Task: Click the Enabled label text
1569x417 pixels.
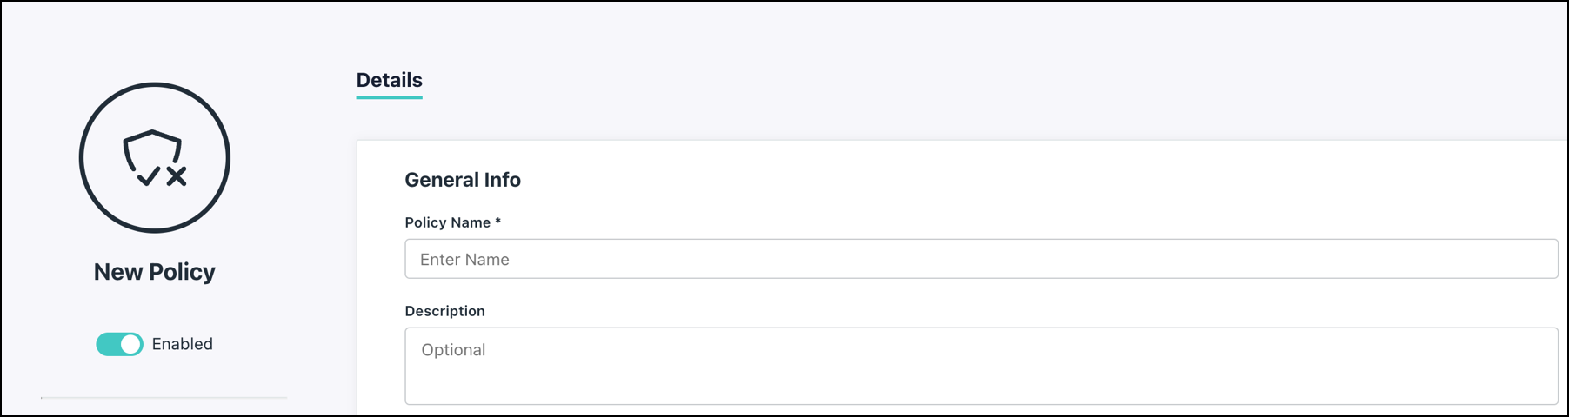Action: pos(183,344)
